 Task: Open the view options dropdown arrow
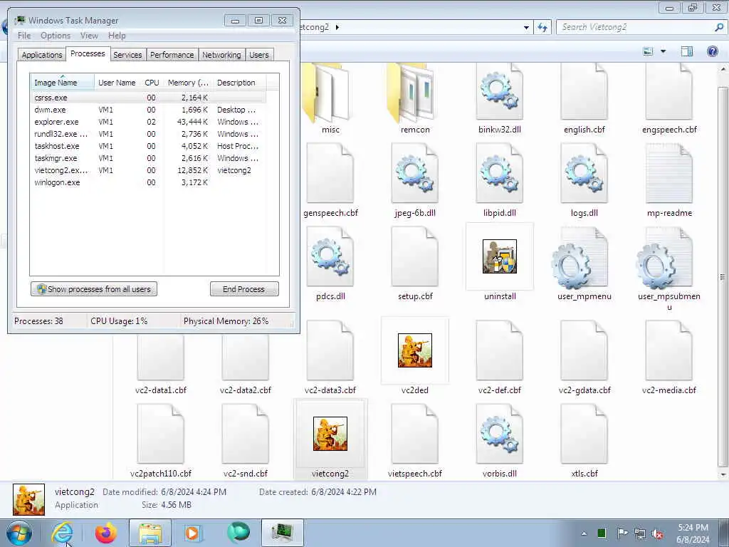pos(664,51)
